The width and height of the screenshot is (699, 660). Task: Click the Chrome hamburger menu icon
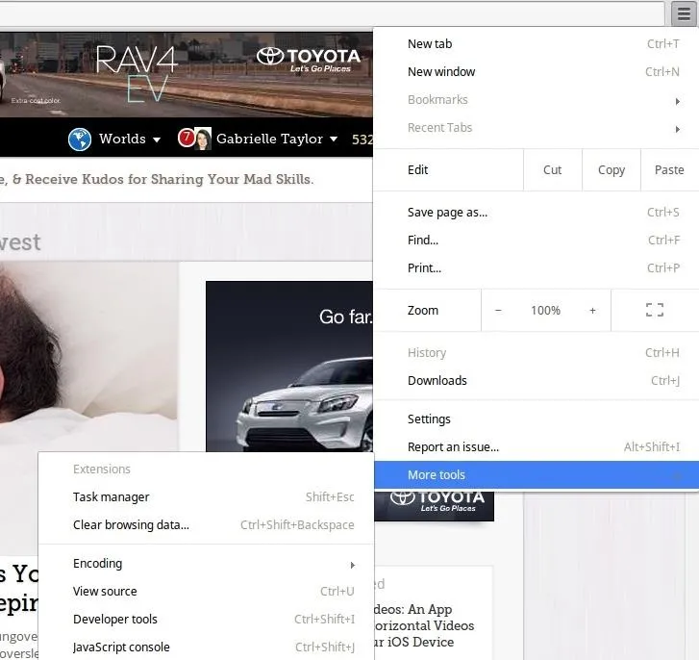[x=684, y=14]
